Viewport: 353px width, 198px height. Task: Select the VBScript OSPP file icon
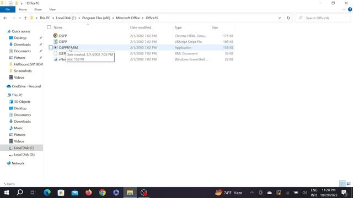[55, 42]
